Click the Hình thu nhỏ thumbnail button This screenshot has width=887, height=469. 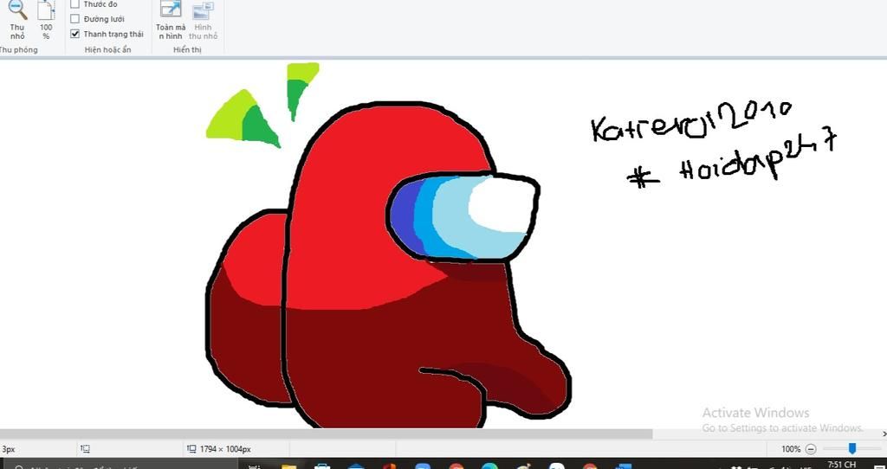[203, 20]
